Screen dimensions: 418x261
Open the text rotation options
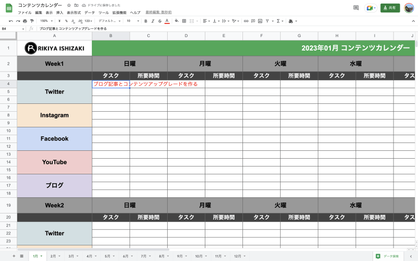pyautogui.click(x=236, y=21)
